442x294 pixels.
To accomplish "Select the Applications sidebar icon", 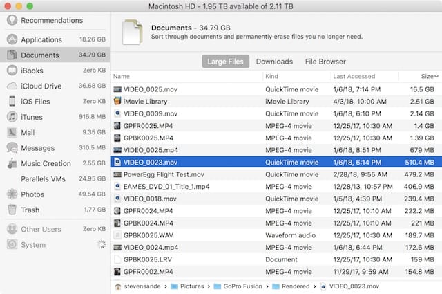I will tap(12, 39).
